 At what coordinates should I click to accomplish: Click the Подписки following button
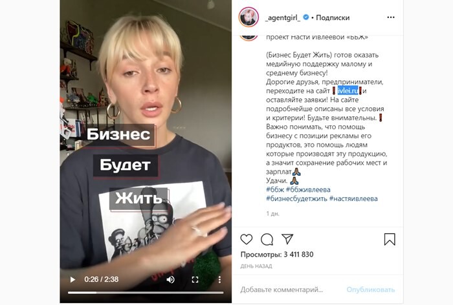pos(333,17)
